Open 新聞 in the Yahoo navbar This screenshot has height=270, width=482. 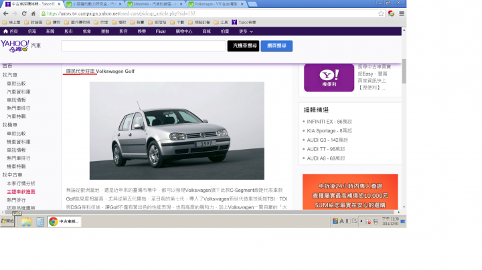50,31
